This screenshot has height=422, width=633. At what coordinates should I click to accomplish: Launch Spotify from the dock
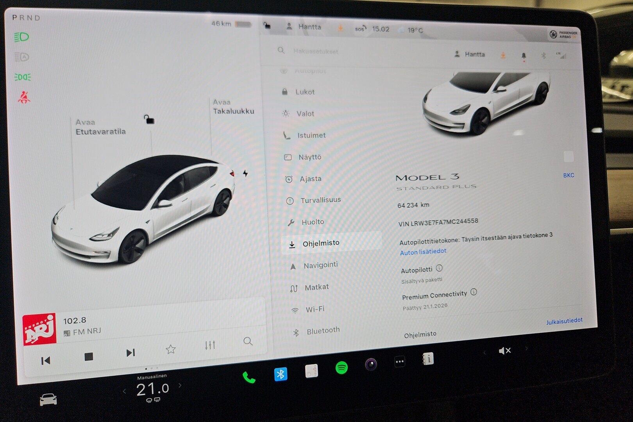click(340, 367)
